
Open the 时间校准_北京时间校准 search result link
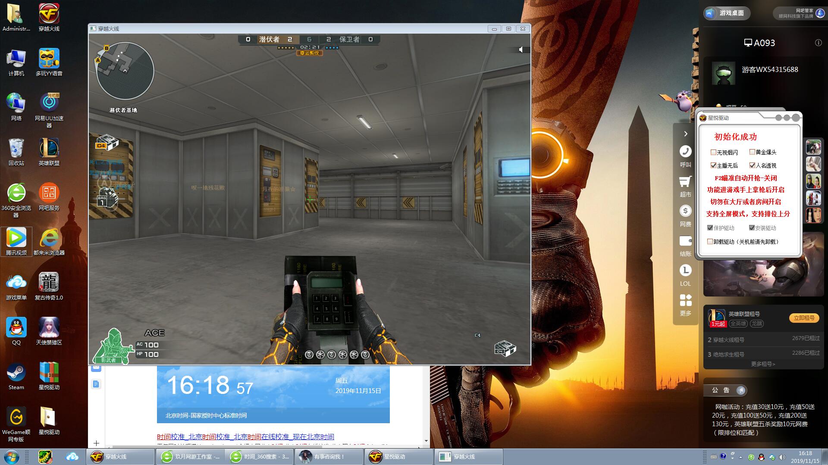[245, 437]
